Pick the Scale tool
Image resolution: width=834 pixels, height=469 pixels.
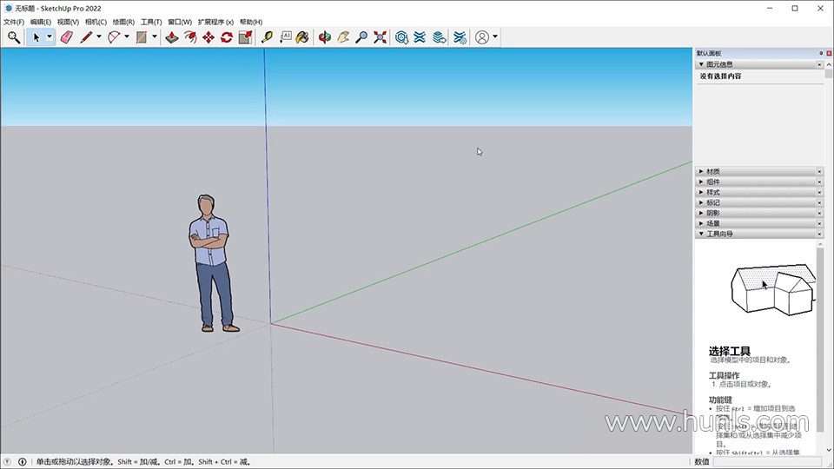245,37
